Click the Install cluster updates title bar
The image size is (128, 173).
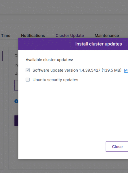click(73, 44)
